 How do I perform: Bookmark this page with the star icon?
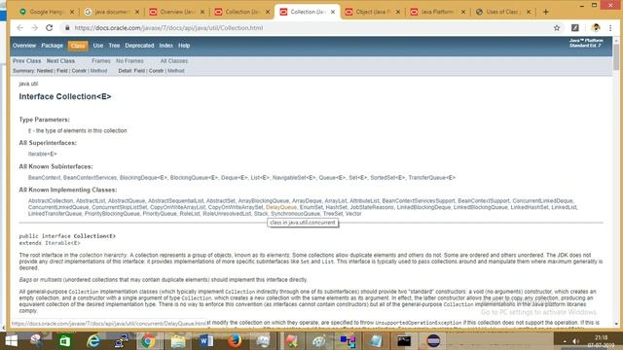pos(557,28)
